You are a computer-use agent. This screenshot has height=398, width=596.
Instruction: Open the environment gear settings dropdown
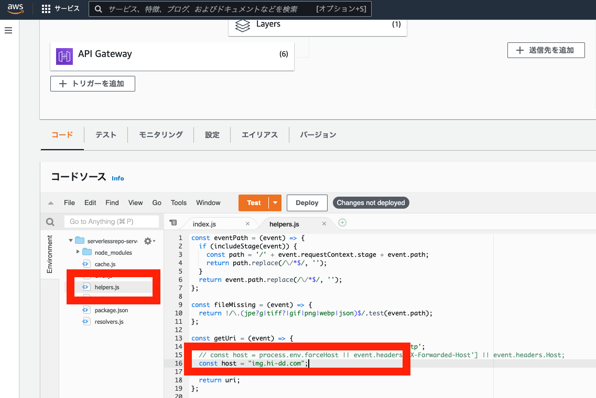(149, 241)
